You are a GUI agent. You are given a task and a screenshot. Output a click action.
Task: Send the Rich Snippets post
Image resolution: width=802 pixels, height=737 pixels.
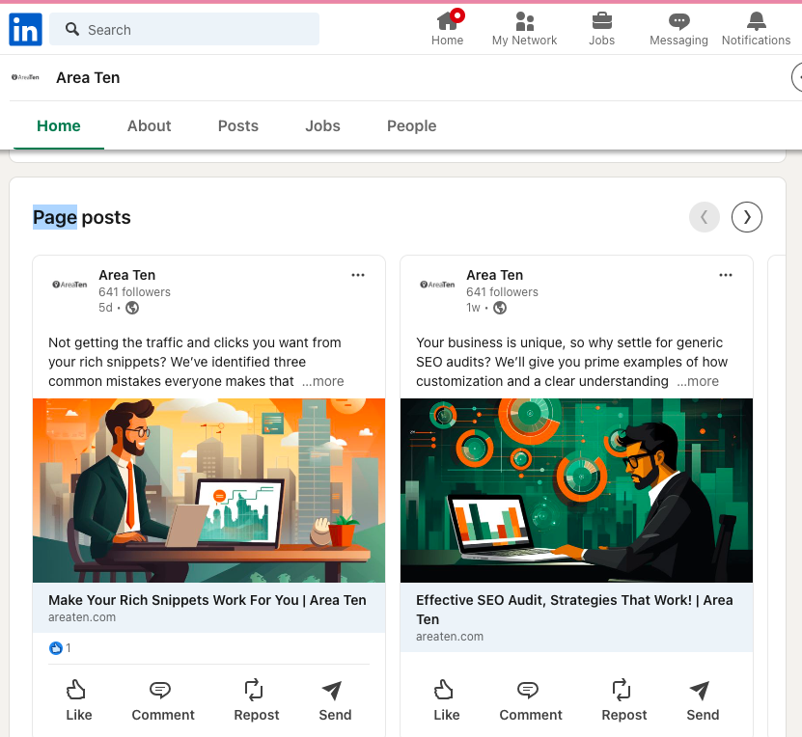pyautogui.click(x=335, y=700)
